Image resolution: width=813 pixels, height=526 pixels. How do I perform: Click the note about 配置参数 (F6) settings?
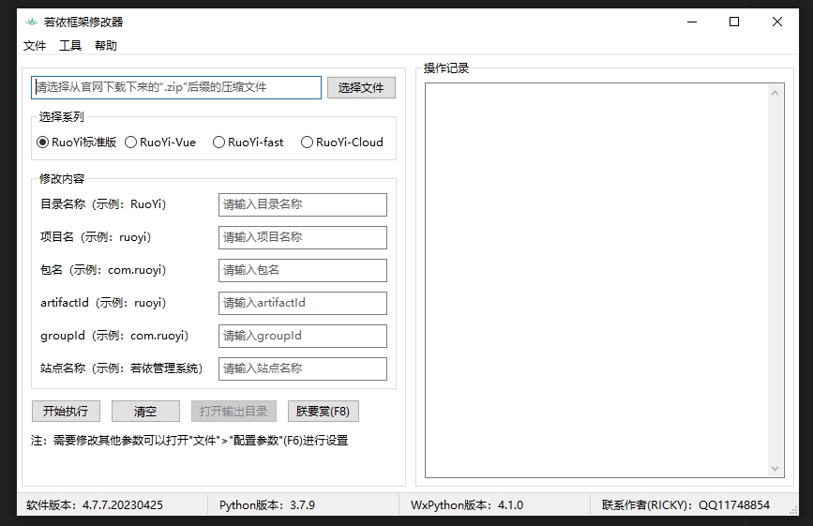coord(189,441)
